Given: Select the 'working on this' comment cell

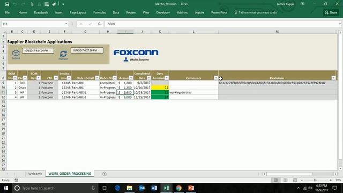Looking at the screenshot, I should pos(193,92).
